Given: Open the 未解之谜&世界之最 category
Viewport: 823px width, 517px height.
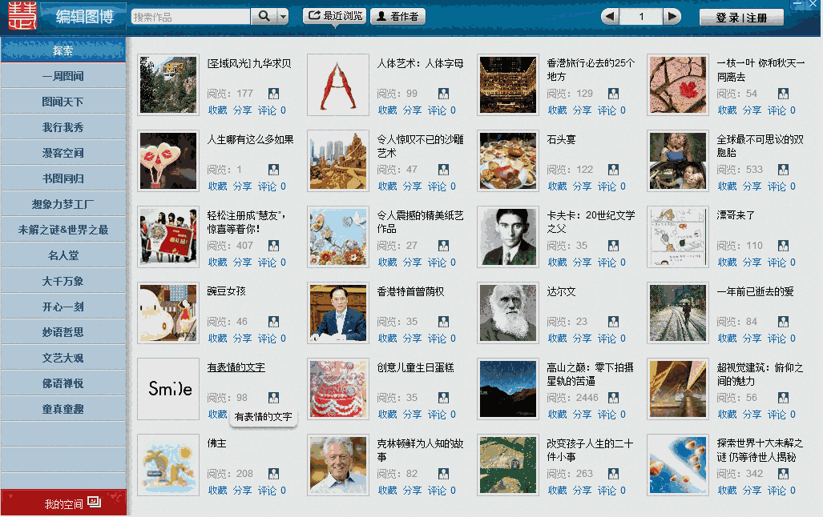Looking at the screenshot, I should click(x=63, y=230).
